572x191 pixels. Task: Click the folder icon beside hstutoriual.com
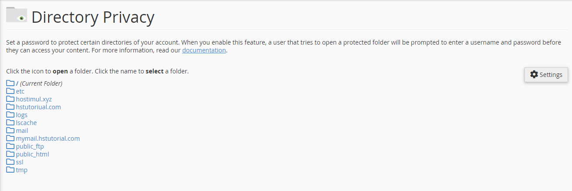coord(10,107)
